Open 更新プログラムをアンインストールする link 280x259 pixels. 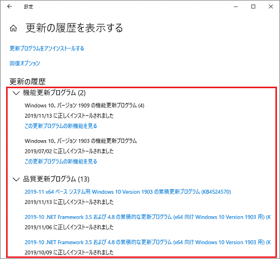coord(47,48)
